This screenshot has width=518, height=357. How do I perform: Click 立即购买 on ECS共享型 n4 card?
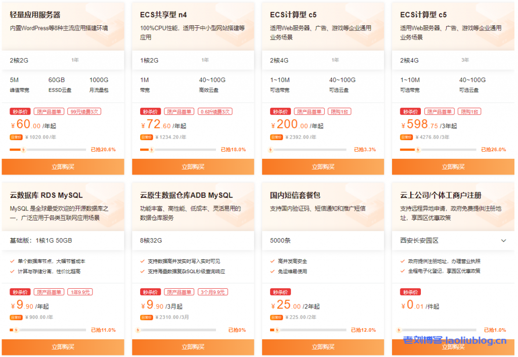tap(193, 167)
